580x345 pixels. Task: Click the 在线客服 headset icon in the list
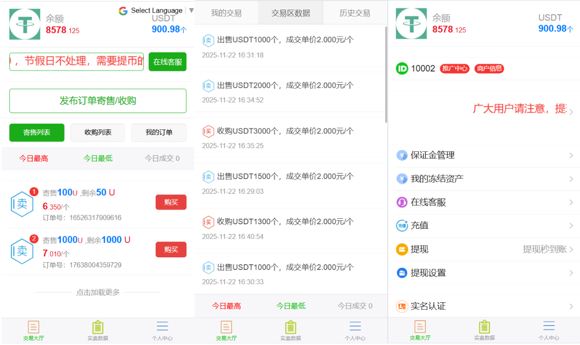click(x=402, y=202)
